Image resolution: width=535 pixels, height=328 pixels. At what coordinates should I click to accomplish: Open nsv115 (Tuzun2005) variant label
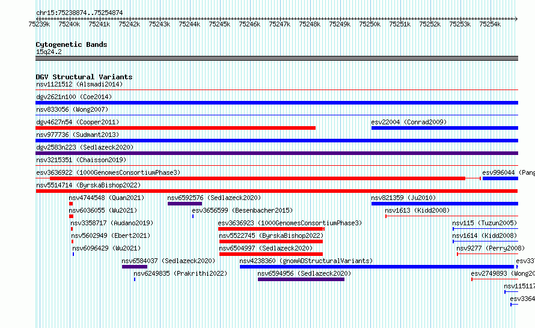485,223
